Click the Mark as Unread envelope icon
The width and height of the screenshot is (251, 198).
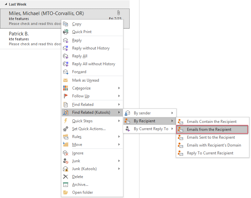click(x=66, y=80)
